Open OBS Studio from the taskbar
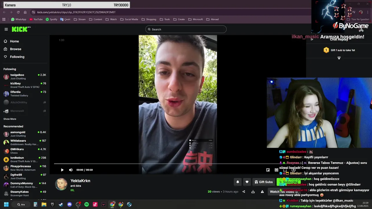 pos(78,204)
